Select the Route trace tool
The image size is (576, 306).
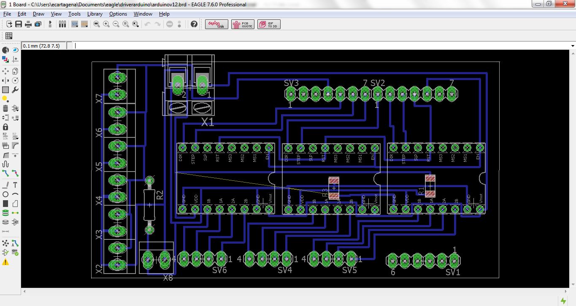pos(5,173)
